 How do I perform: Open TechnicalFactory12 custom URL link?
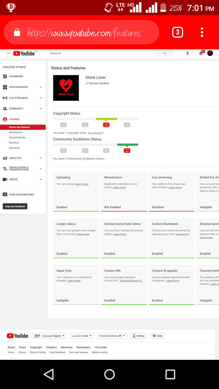130,281
